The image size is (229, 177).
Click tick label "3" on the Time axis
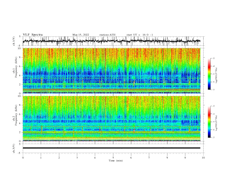click(77, 158)
